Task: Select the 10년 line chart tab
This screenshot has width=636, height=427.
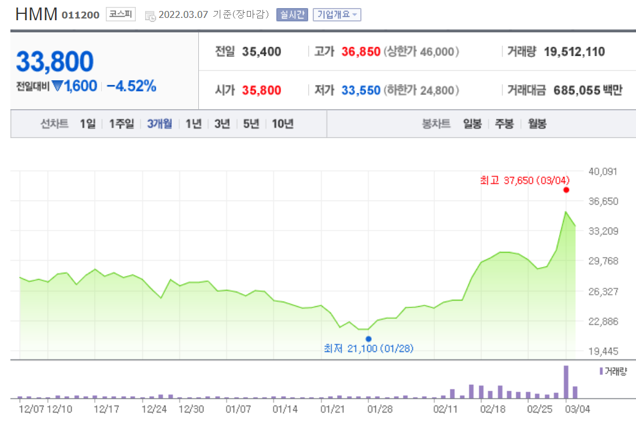Action: click(x=283, y=124)
